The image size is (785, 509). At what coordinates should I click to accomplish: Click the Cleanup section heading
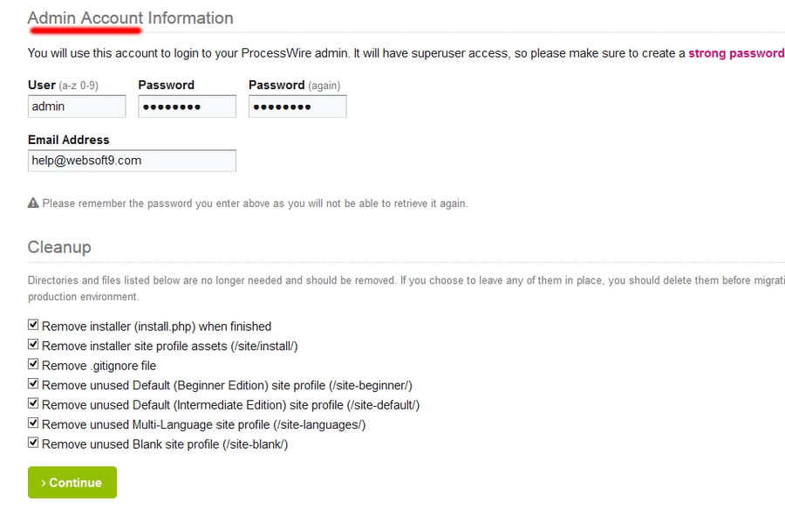click(x=59, y=247)
